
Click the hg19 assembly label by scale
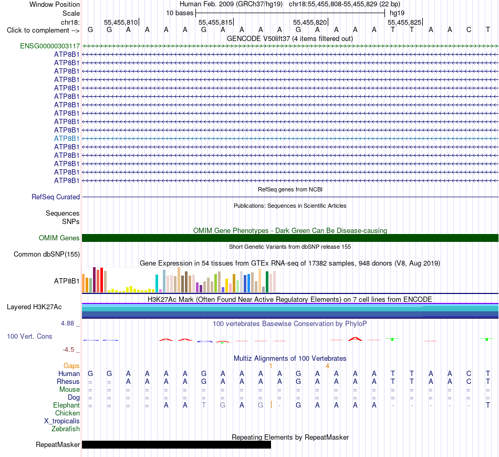point(397,13)
